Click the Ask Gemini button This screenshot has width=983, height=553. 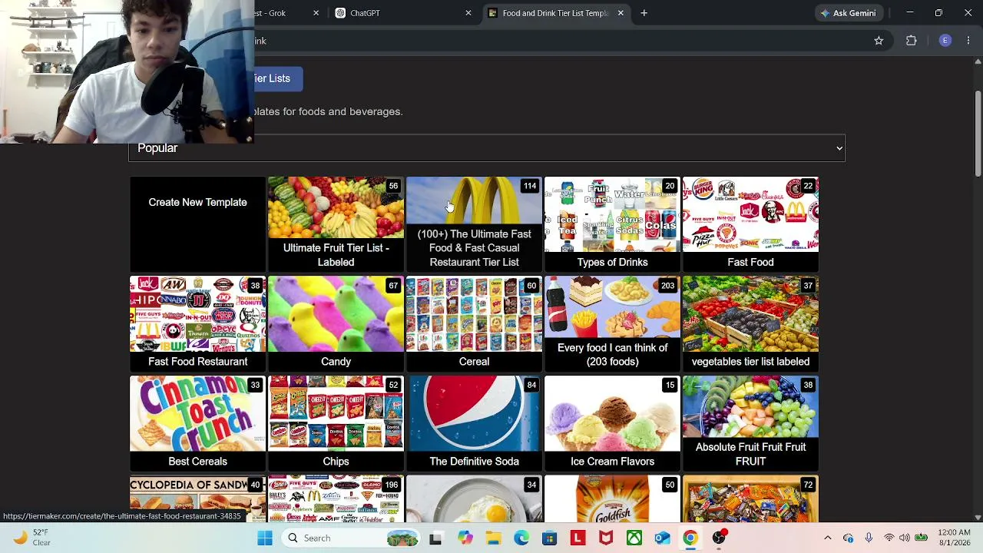pos(848,13)
